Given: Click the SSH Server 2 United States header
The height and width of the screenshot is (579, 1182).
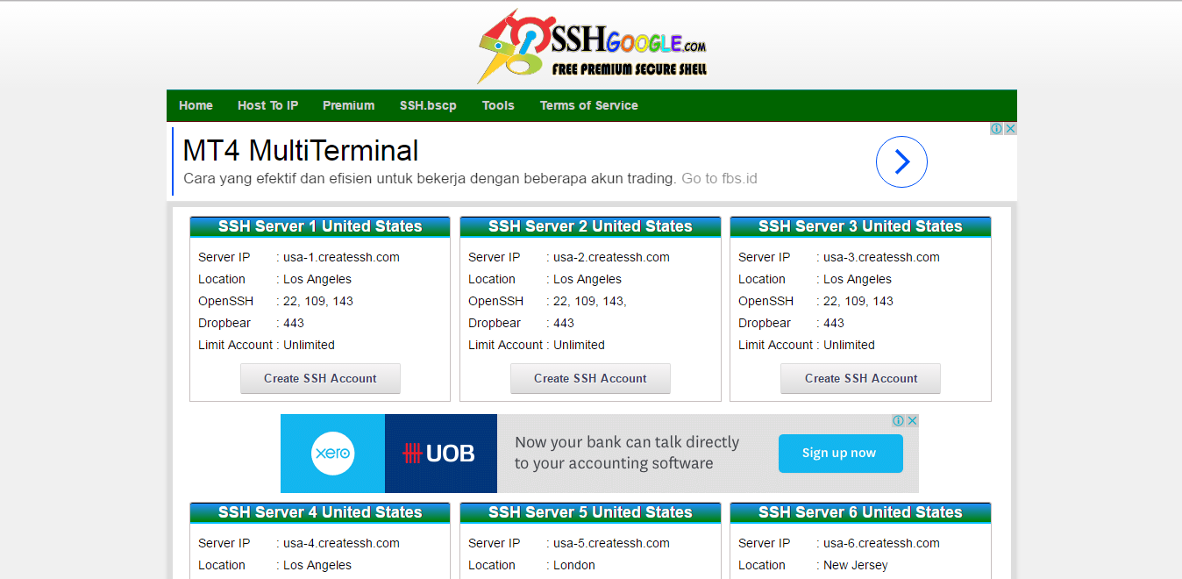Looking at the screenshot, I should click(x=590, y=226).
